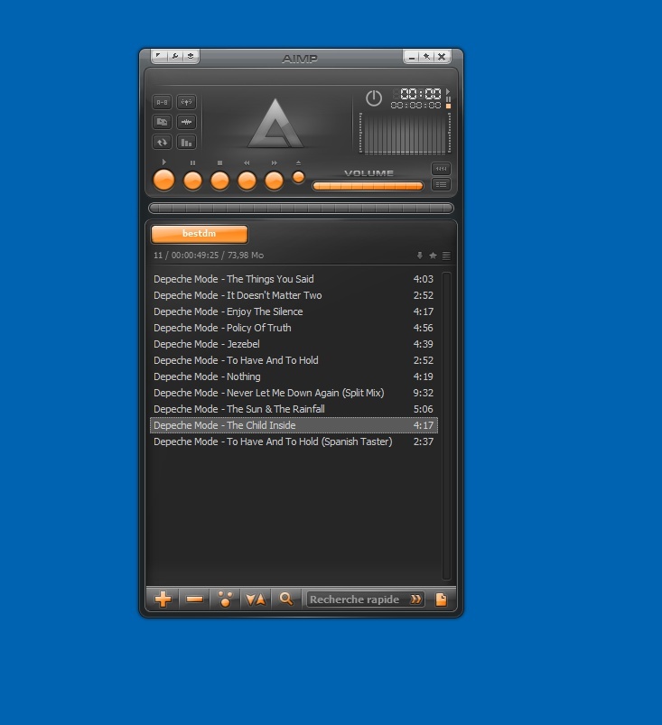
Task: Open the main menu arrow in title bar
Action: click(159, 56)
